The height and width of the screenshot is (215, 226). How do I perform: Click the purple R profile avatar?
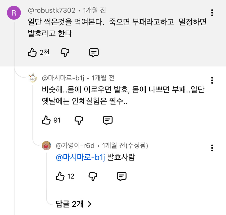pyautogui.click(x=14, y=13)
